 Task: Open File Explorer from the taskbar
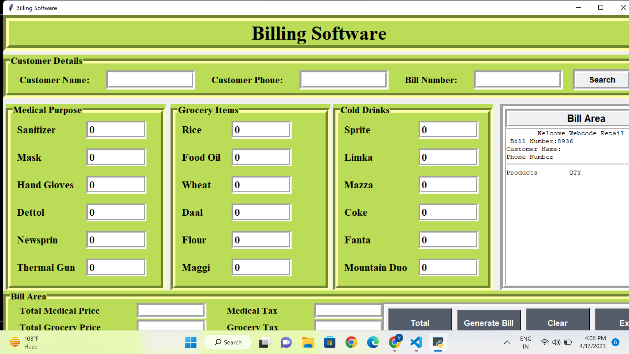(x=308, y=342)
